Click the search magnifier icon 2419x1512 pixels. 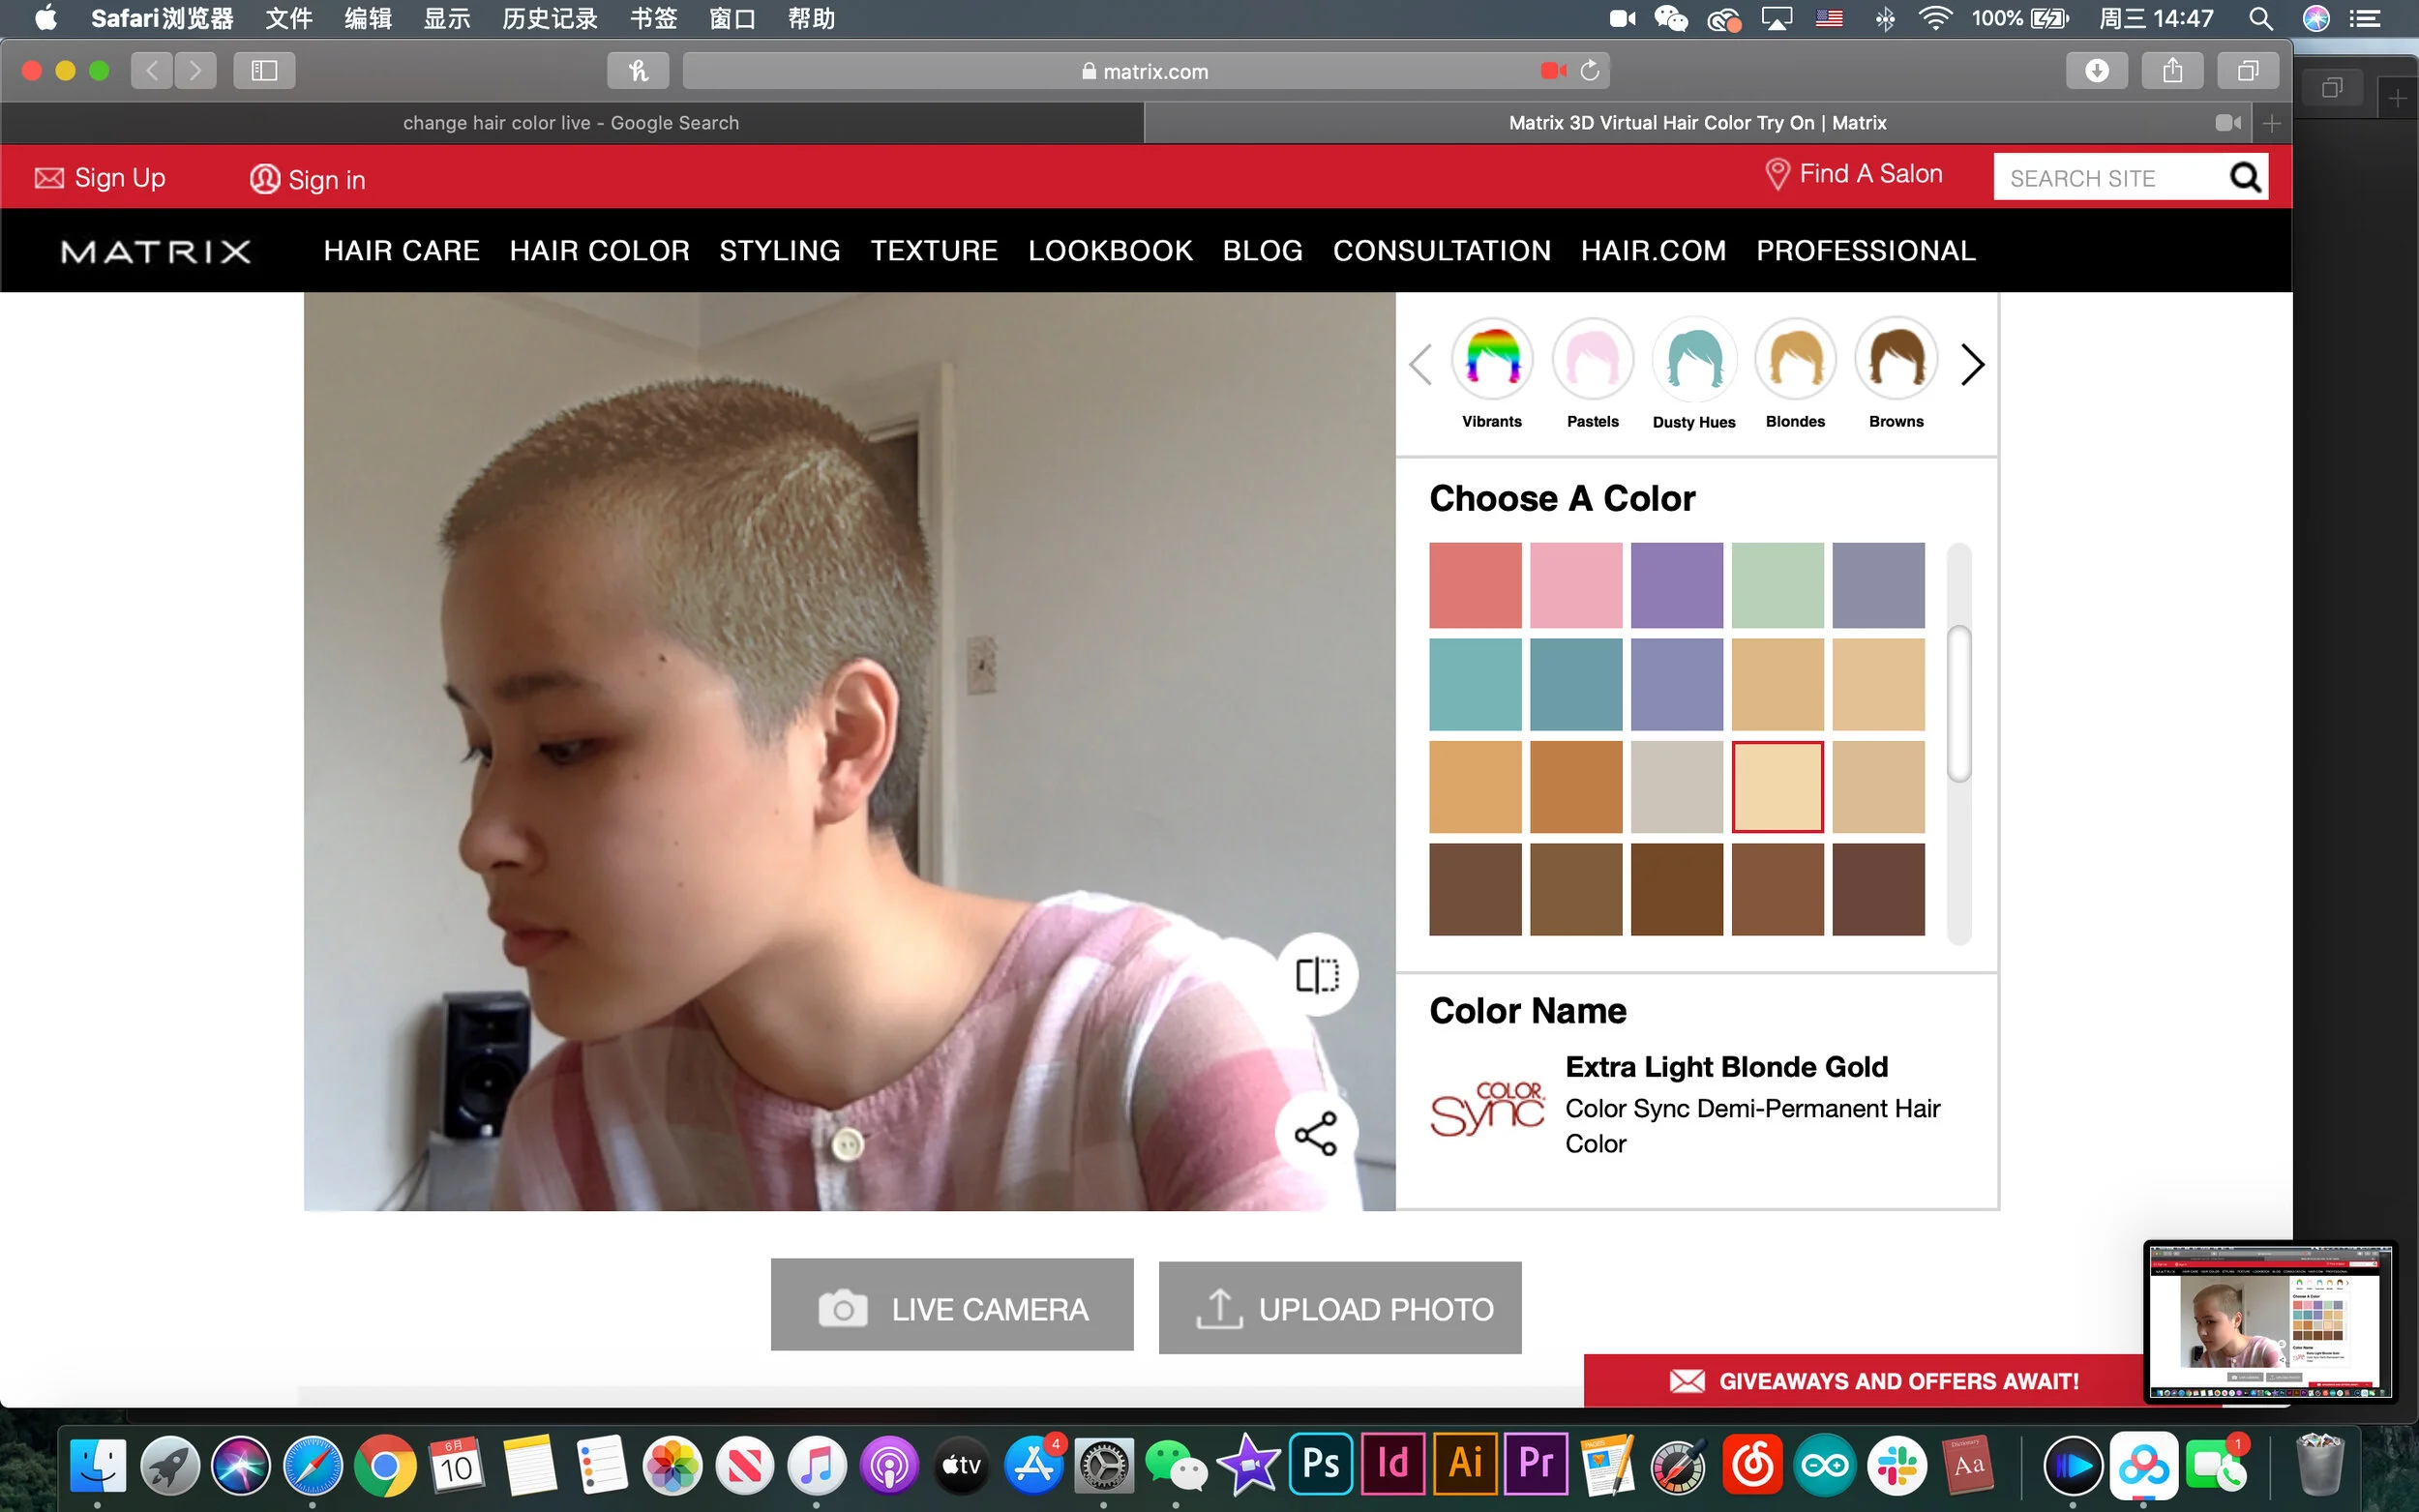pos(2245,177)
